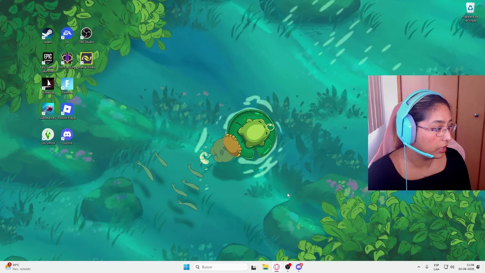Select the Steam desktop shortcut
Screen dimensions: 485x273
coord(48,36)
